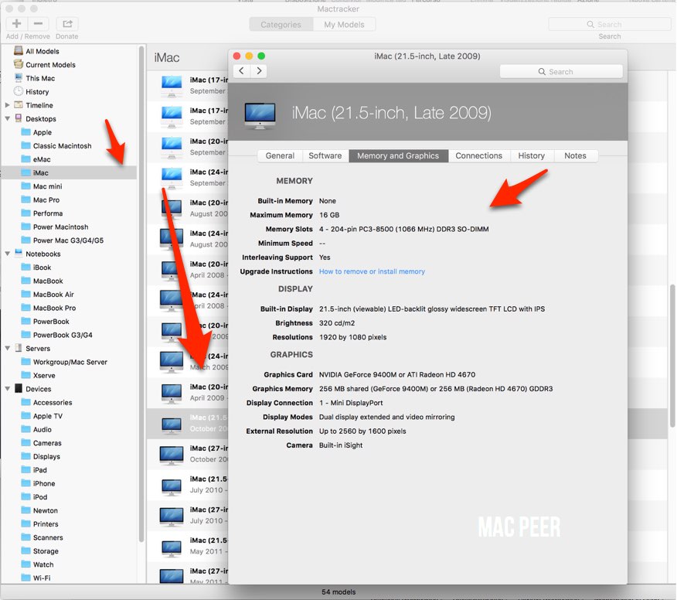Go to next model with forward arrow
The width and height of the screenshot is (677, 600).
pyautogui.click(x=259, y=71)
